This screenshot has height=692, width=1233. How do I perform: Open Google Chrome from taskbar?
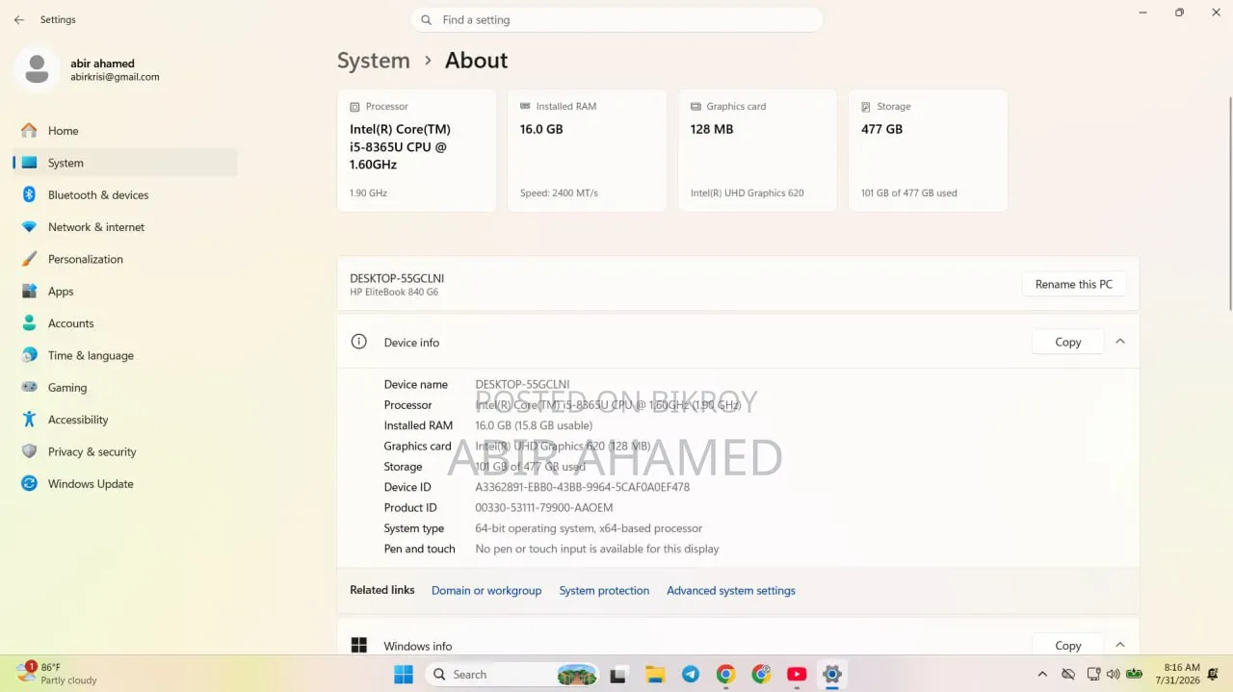(726, 674)
